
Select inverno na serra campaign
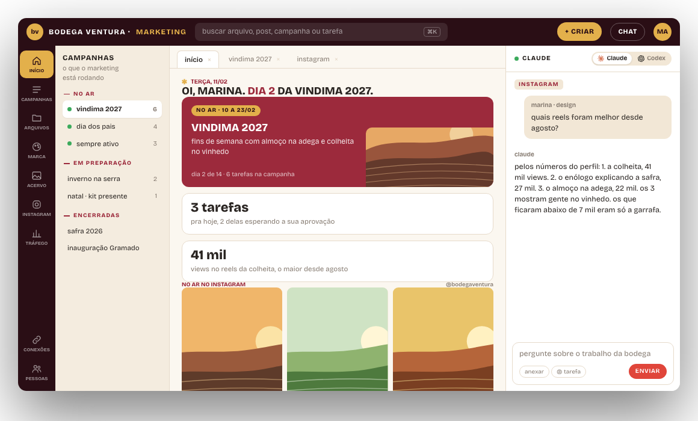point(112,179)
